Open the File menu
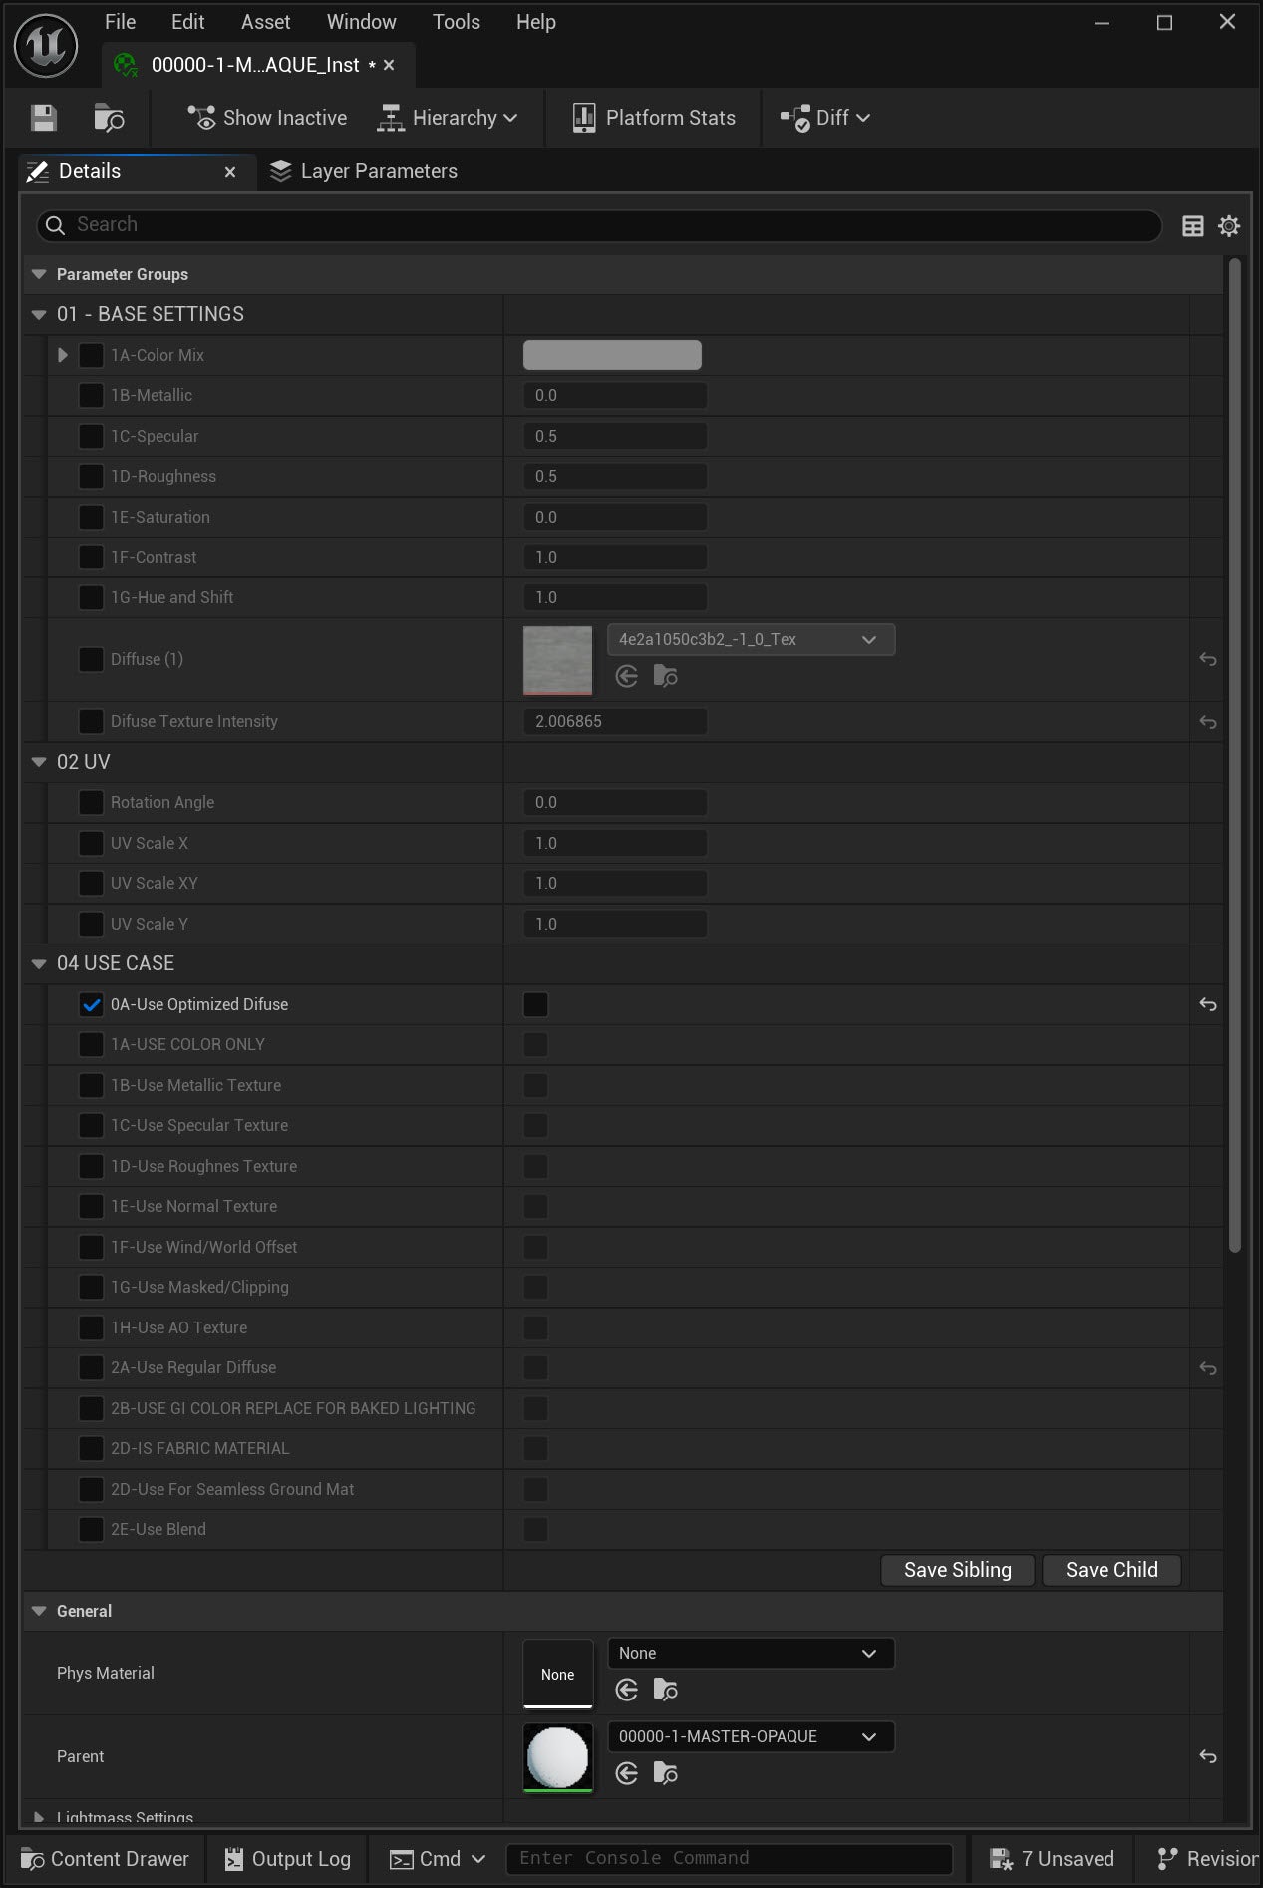 120,21
